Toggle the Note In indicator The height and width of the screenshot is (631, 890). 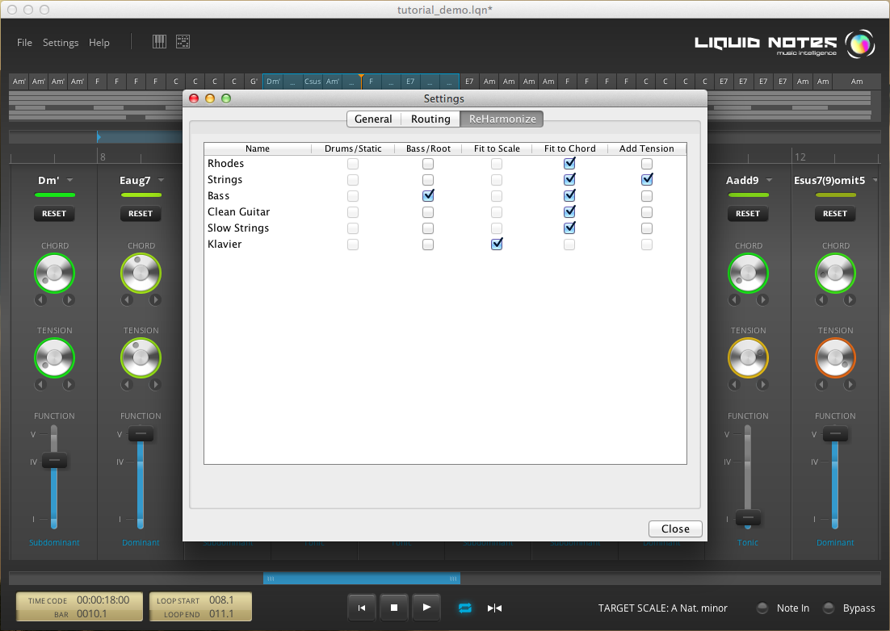pyautogui.click(x=763, y=608)
